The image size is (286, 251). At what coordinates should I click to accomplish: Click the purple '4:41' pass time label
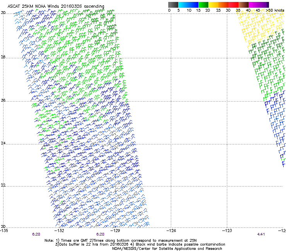click(261, 234)
